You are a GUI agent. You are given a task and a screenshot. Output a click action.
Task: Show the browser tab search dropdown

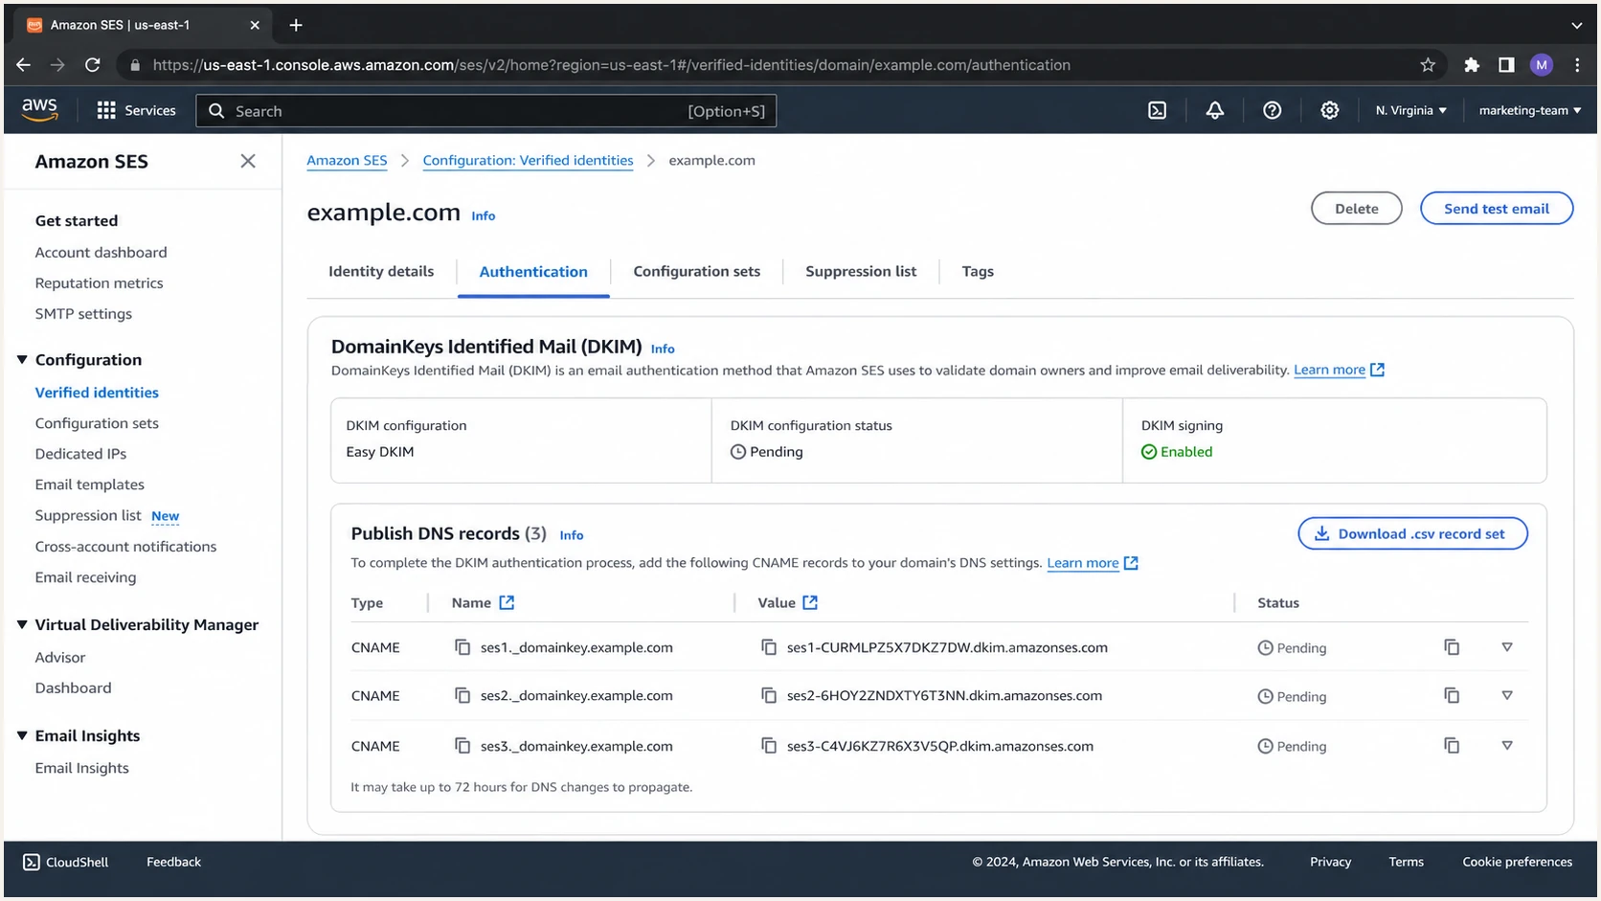click(1577, 25)
